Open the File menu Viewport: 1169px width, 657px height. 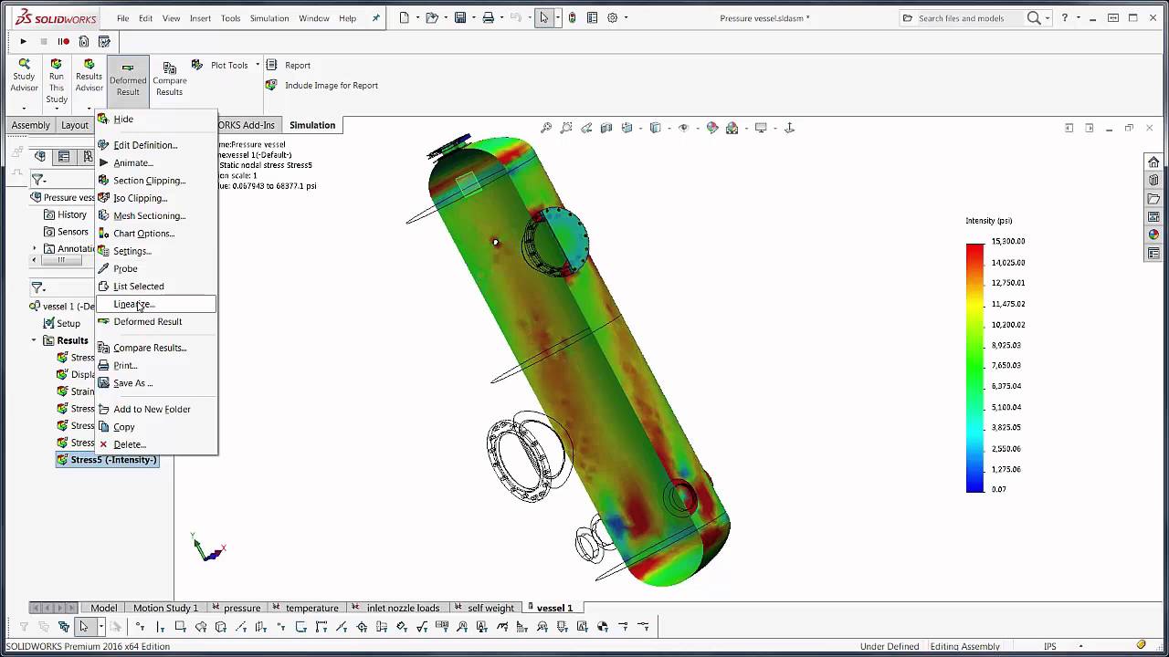pos(122,18)
